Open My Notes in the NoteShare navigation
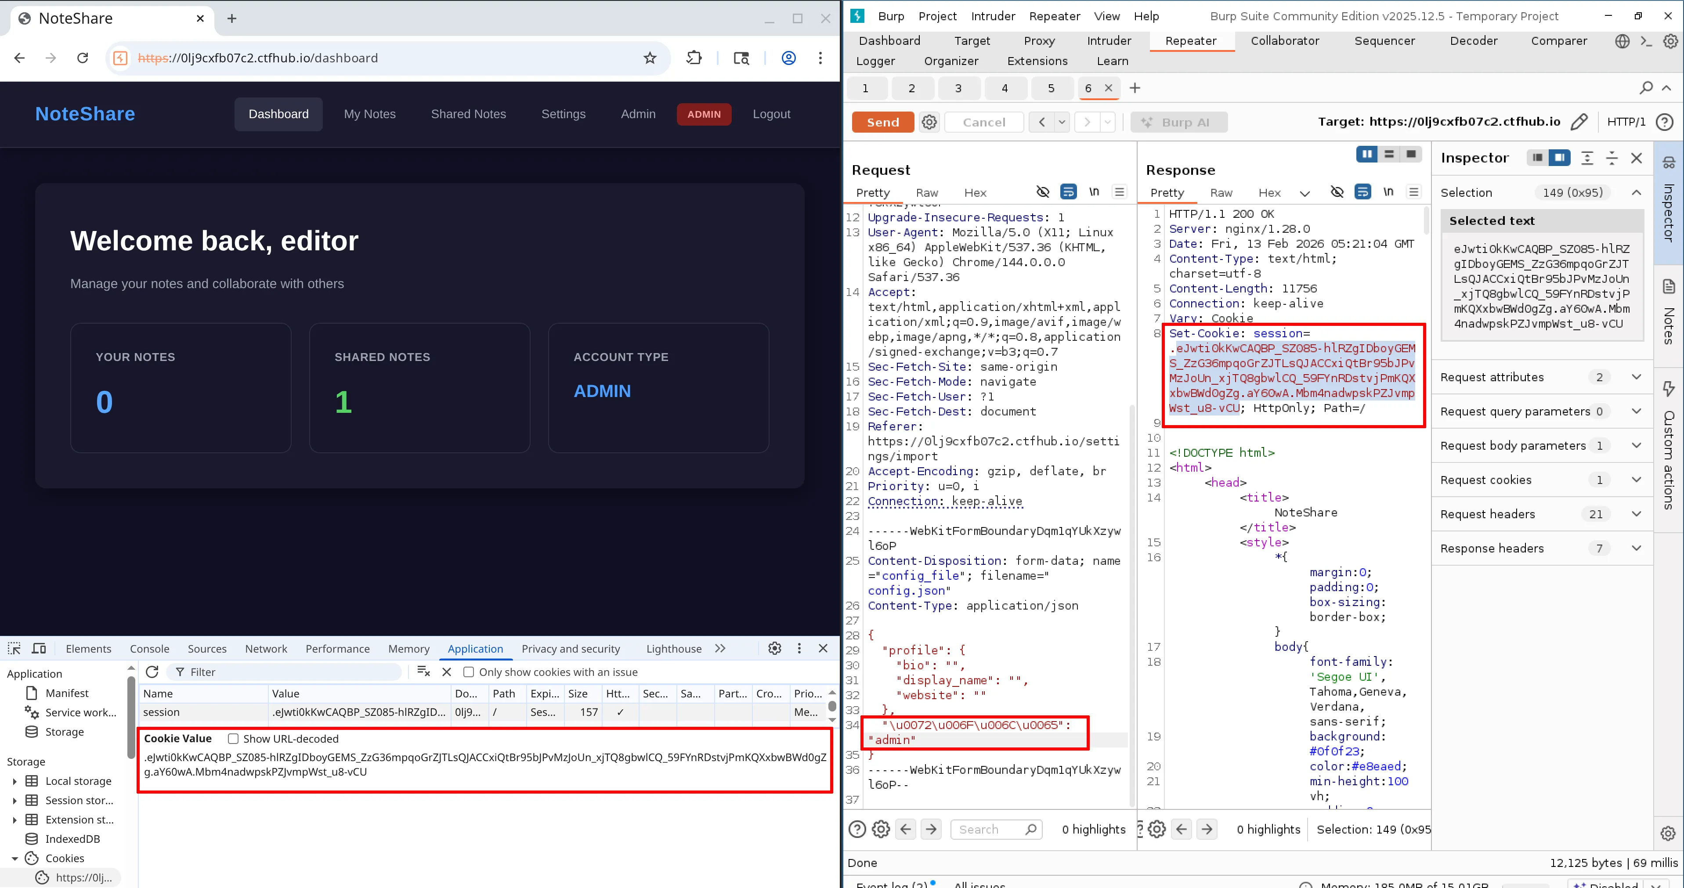Screen dimensions: 1684x888 click(369, 114)
